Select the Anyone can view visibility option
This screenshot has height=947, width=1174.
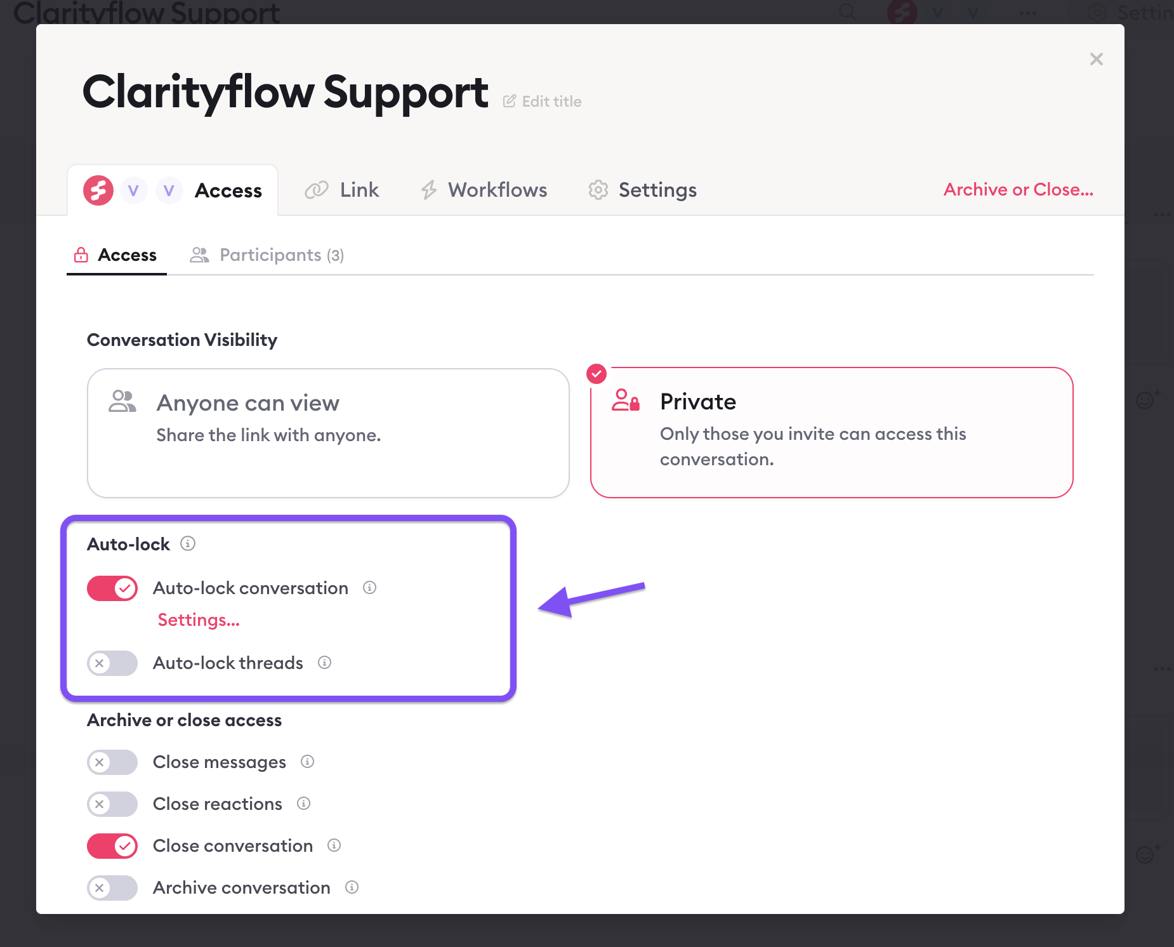click(328, 433)
